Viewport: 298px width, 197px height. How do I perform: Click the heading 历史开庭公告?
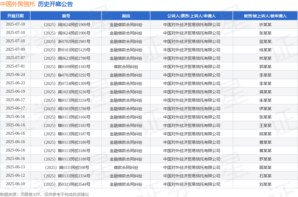click(55, 4)
